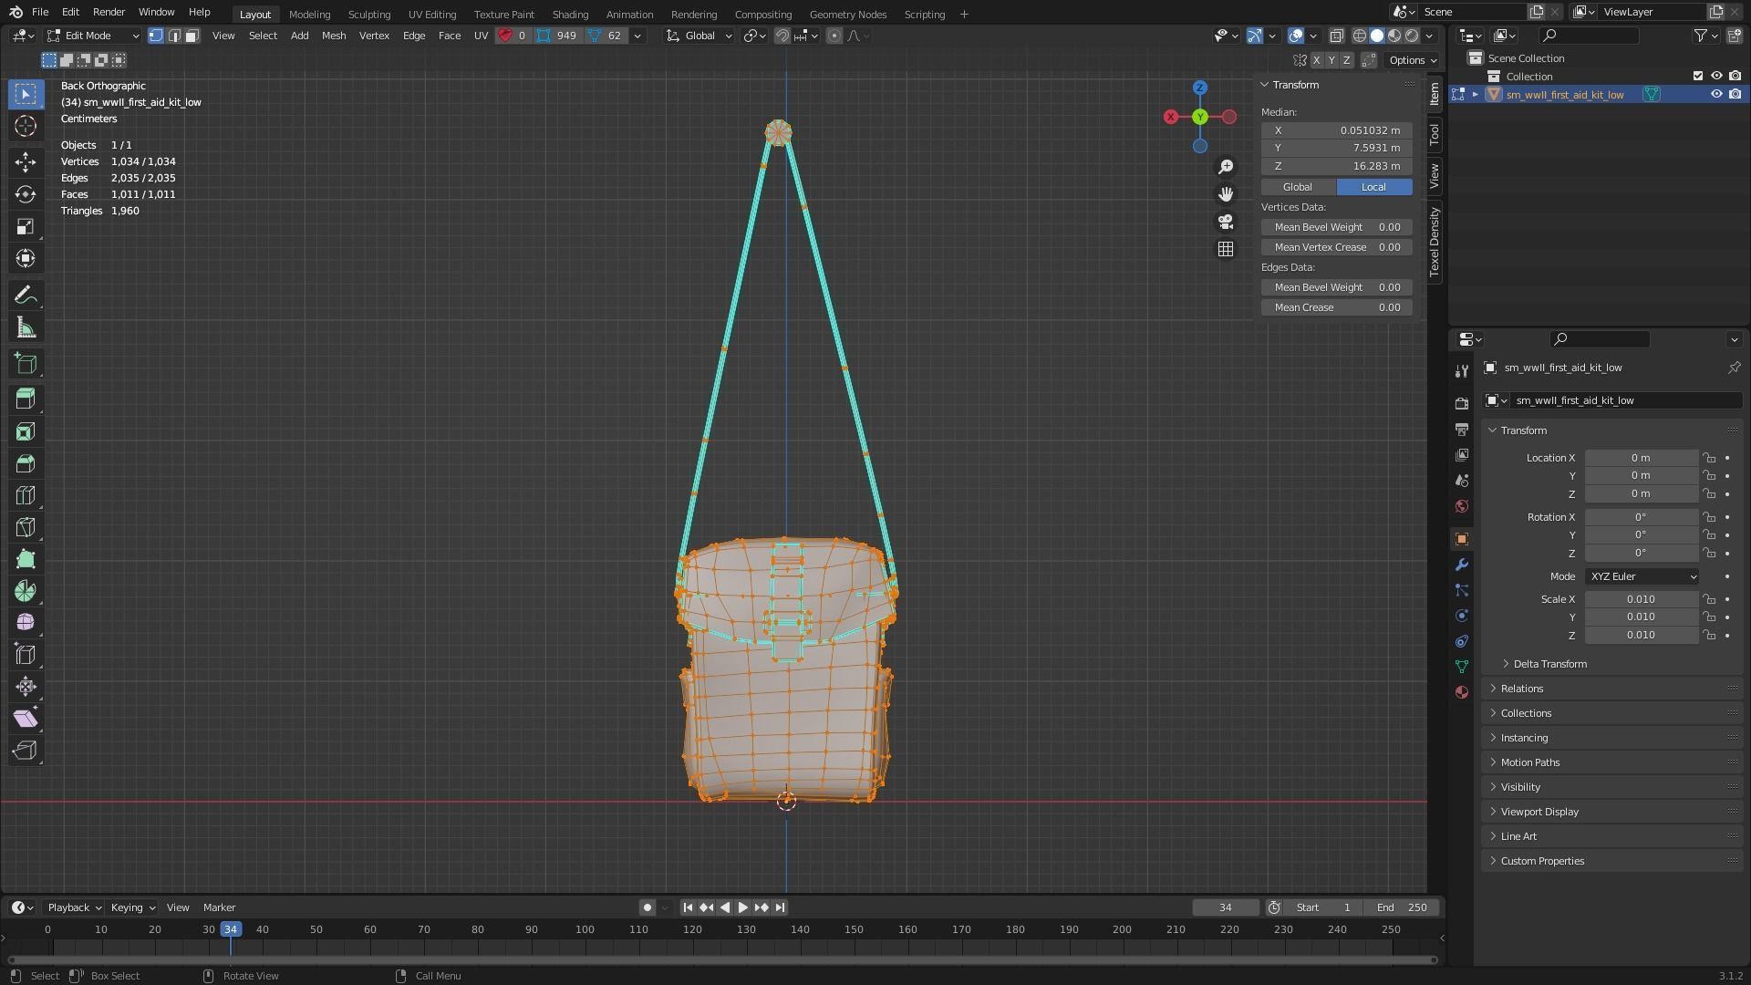This screenshot has height=985, width=1751.
Task: Select the Move tool in toolbar
Action: (x=26, y=162)
